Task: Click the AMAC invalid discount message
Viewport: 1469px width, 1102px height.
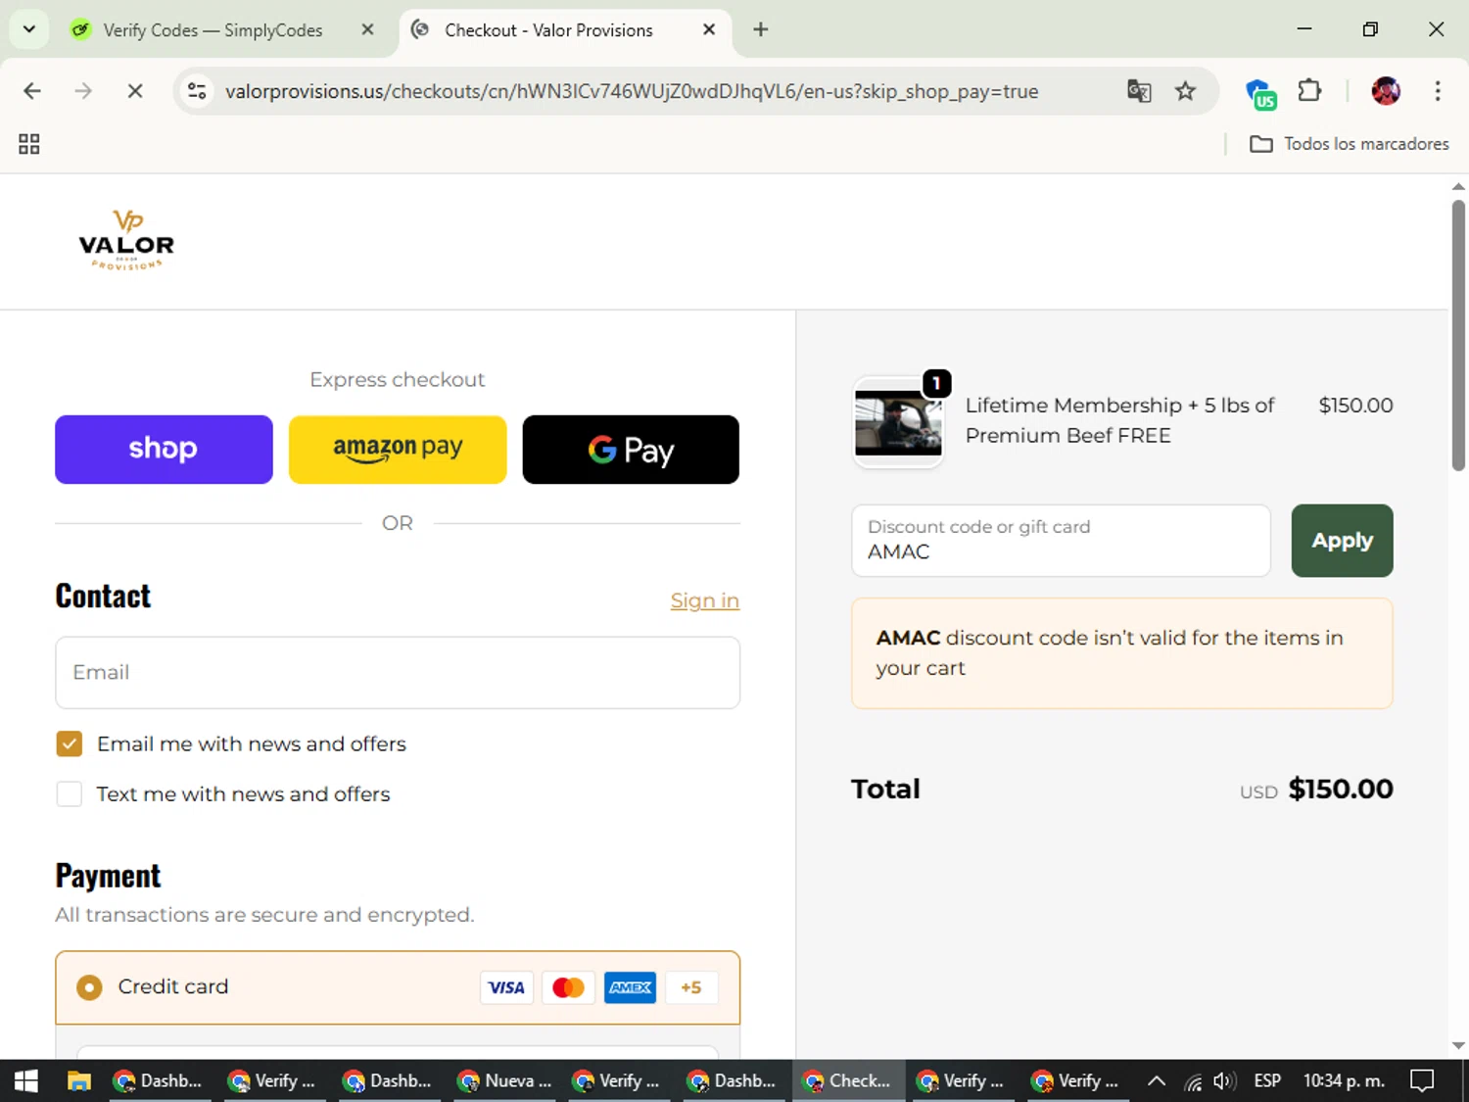Action: tap(1121, 653)
